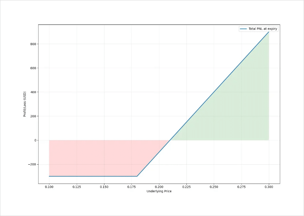Click the 0.200 x-axis tick label

[x=159, y=187]
